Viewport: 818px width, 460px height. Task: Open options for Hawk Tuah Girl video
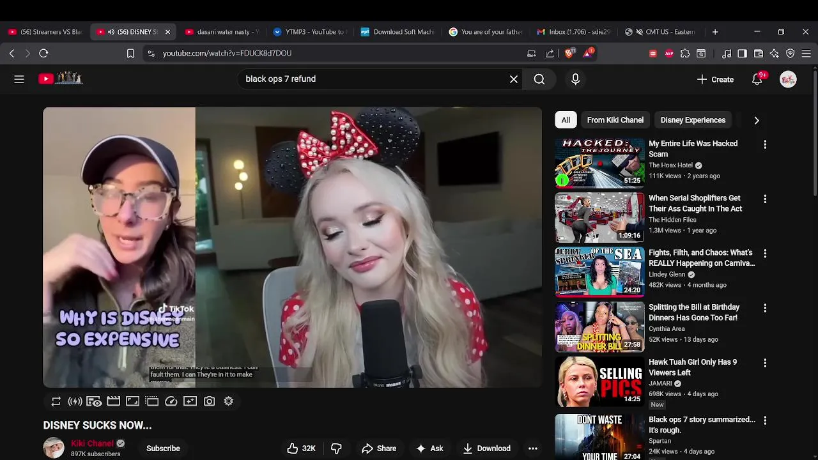pos(765,363)
